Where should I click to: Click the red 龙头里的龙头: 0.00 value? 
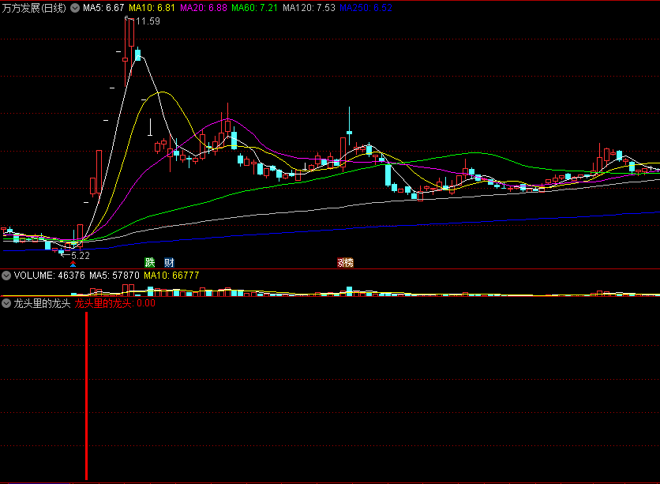tap(115, 303)
